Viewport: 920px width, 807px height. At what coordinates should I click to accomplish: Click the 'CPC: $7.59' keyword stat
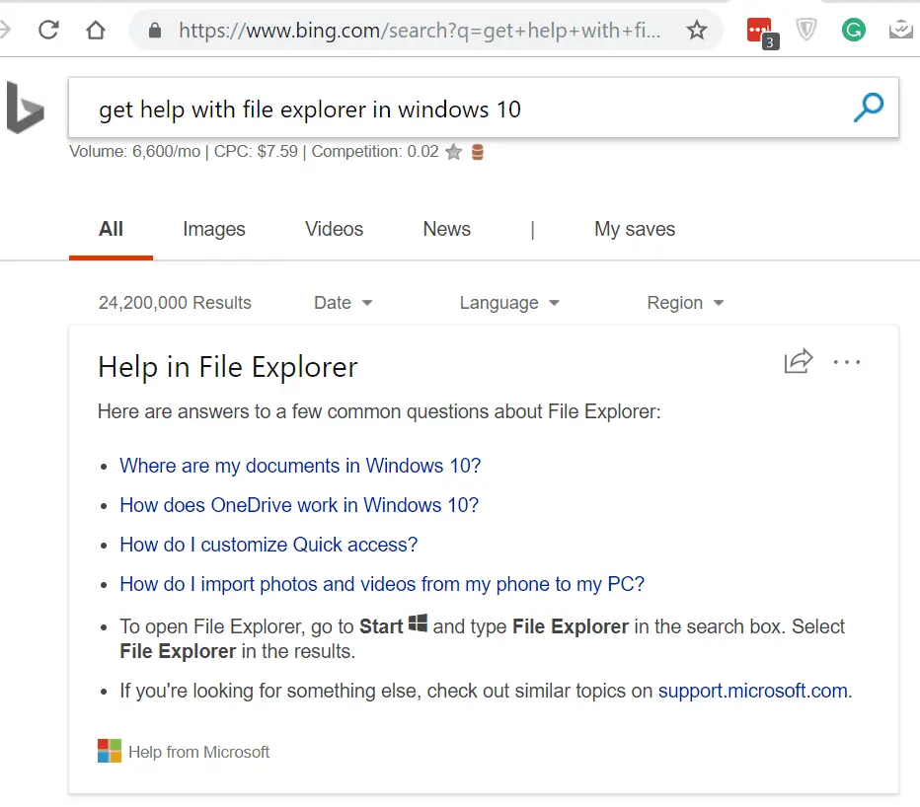pyautogui.click(x=256, y=151)
